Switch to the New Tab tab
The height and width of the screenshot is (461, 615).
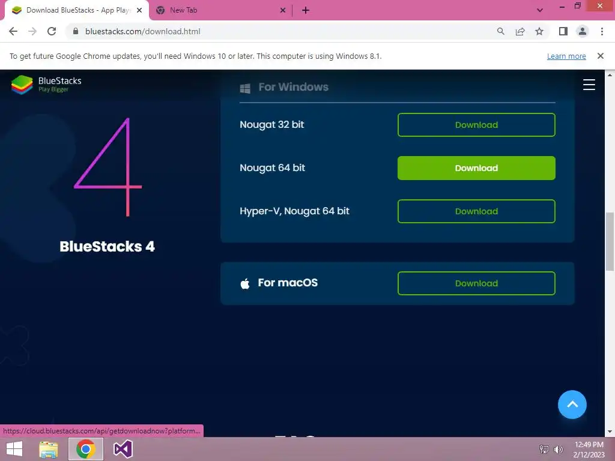pos(221,11)
